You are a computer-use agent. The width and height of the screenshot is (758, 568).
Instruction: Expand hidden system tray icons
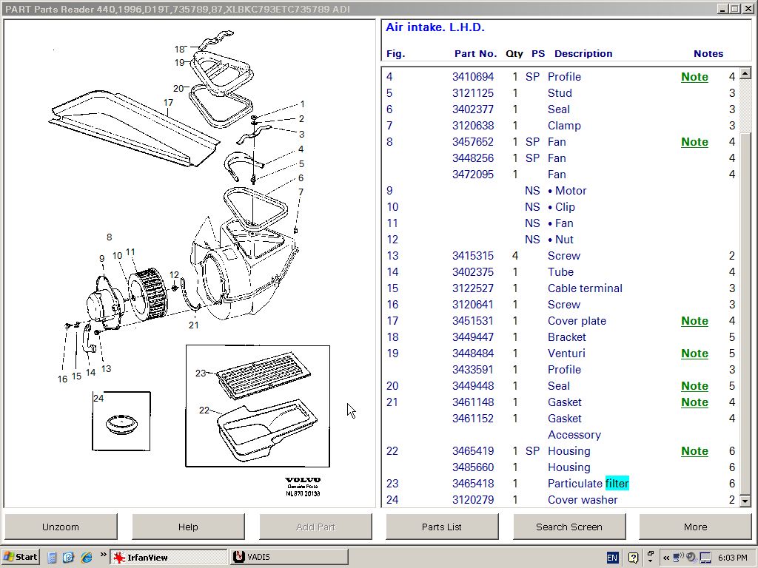(666, 557)
